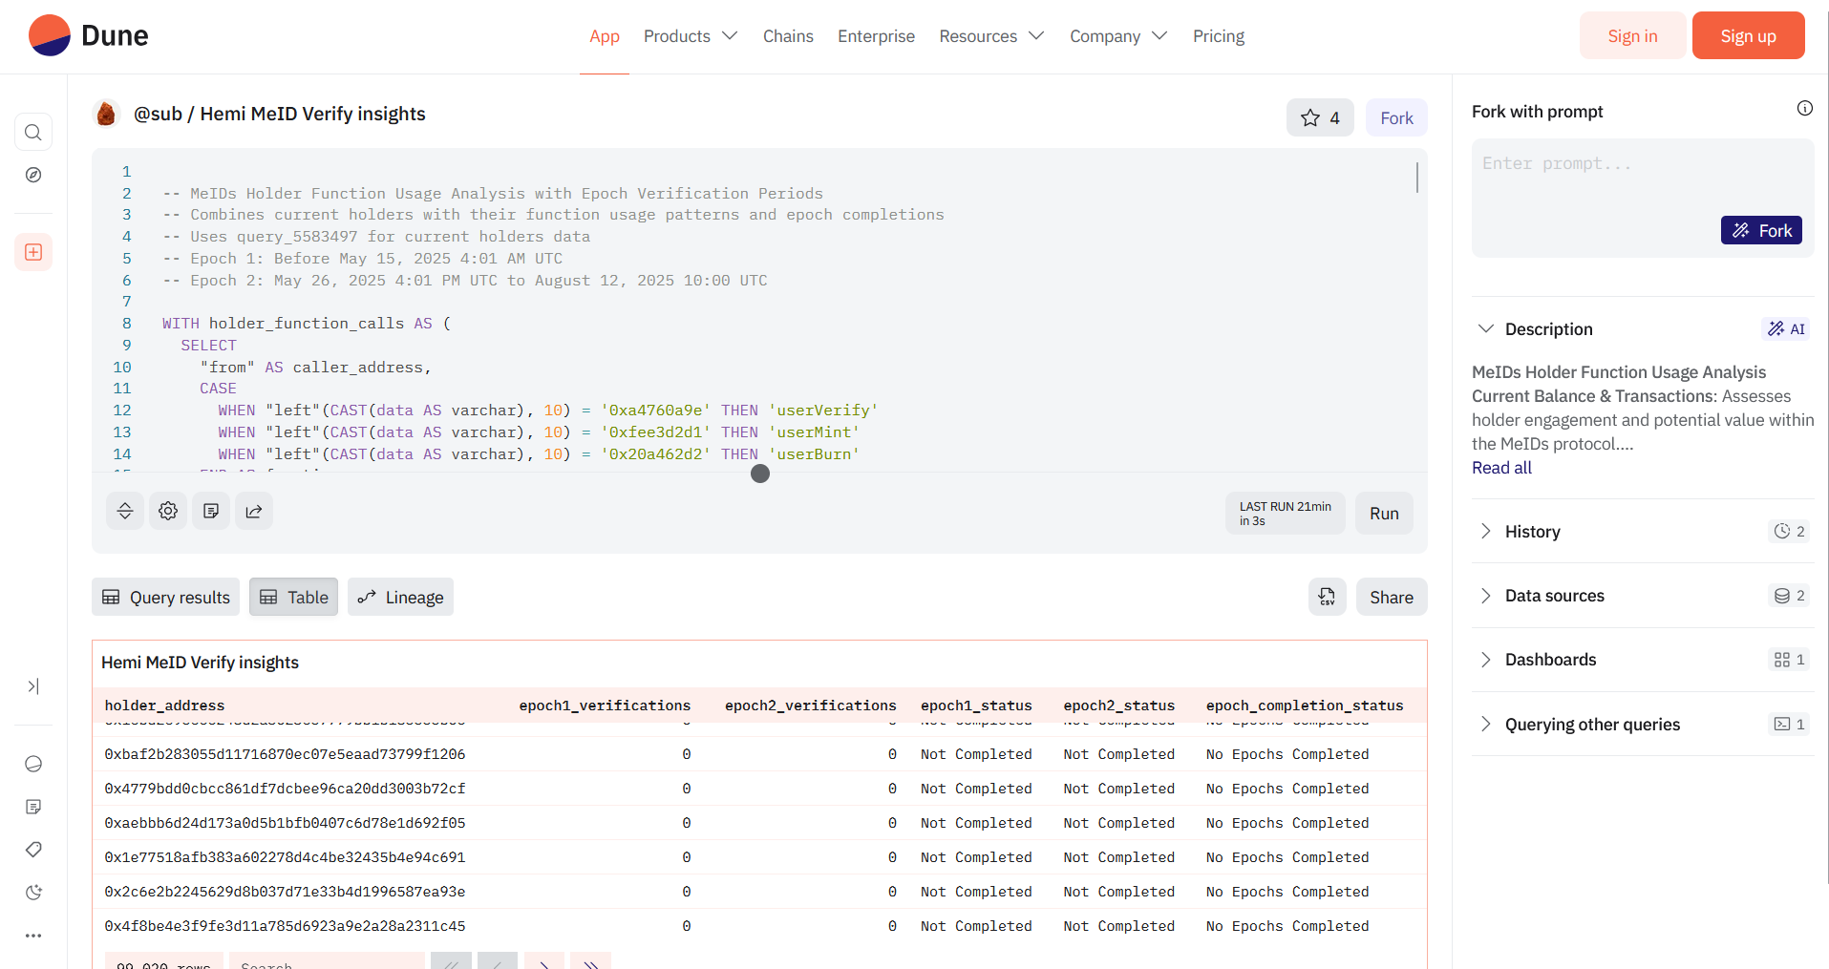Run the query

point(1384,513)
